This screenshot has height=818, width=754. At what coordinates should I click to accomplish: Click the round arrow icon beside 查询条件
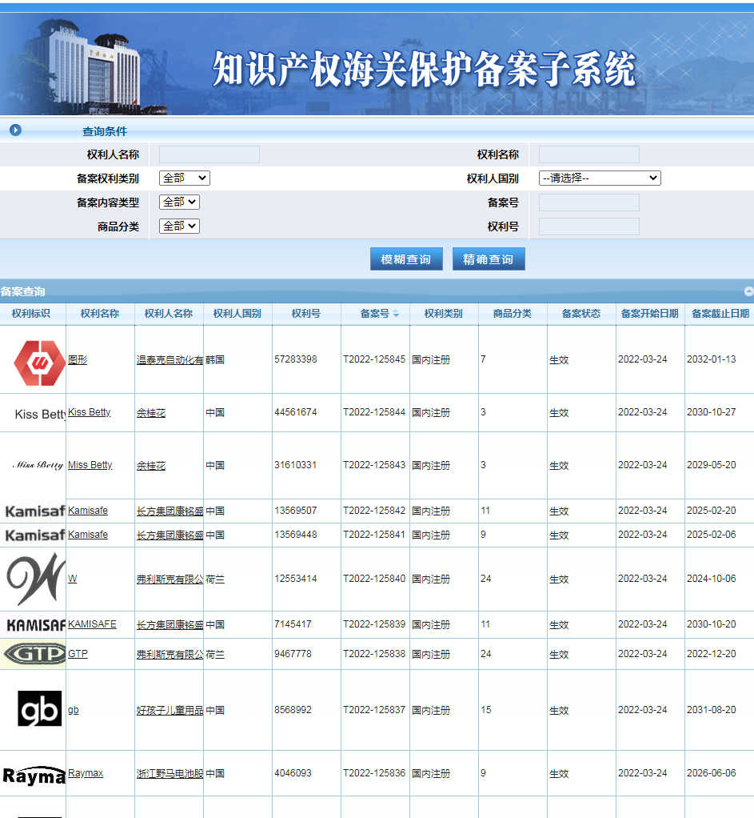tap(16, 130)
